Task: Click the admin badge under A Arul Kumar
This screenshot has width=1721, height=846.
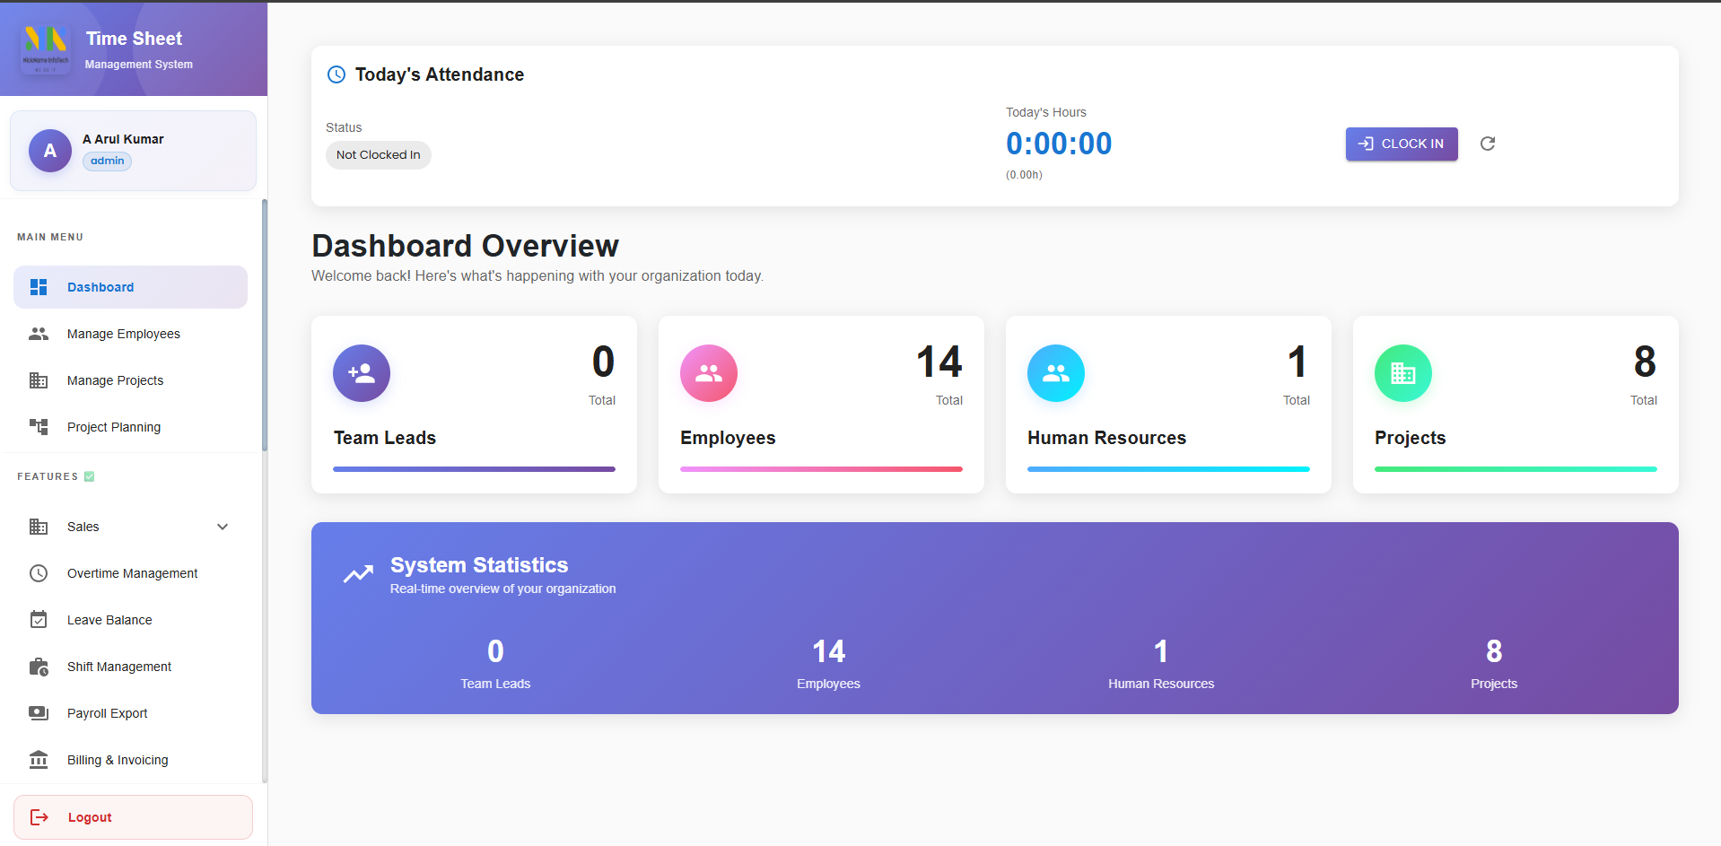Action: 106,161
